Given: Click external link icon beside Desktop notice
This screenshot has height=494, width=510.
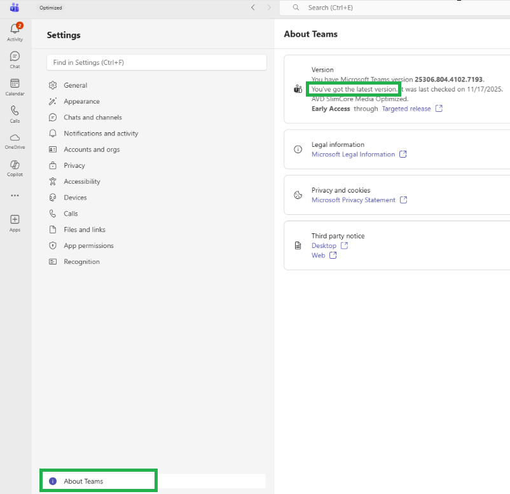Looking at the screenshot, I should coord(344,245).
